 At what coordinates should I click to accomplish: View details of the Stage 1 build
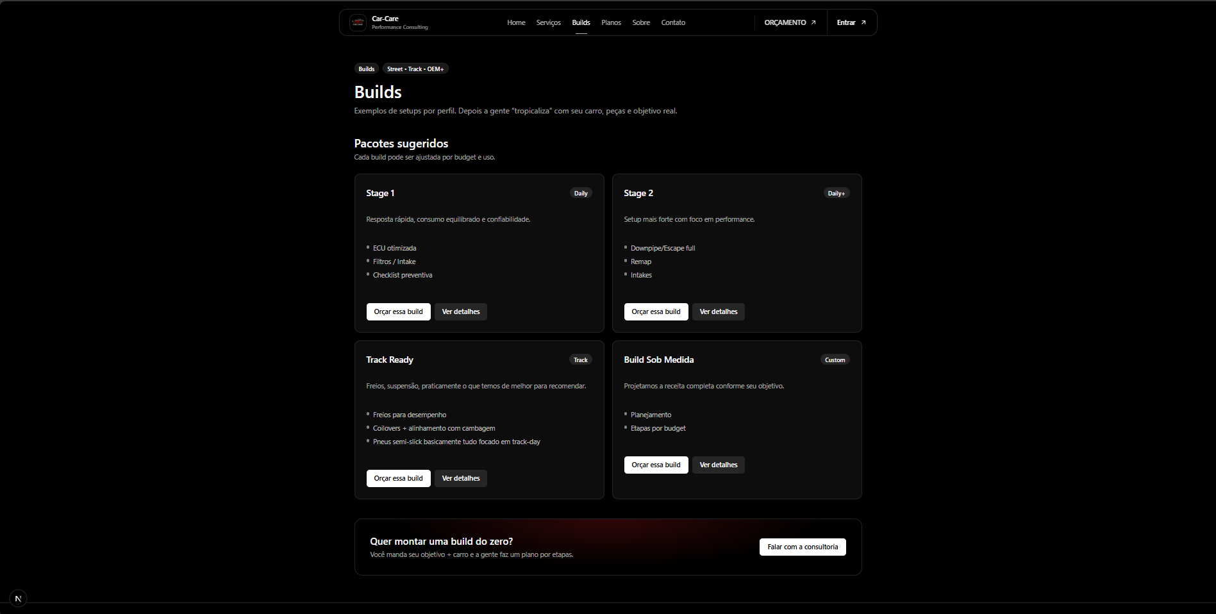coord(461,311)
